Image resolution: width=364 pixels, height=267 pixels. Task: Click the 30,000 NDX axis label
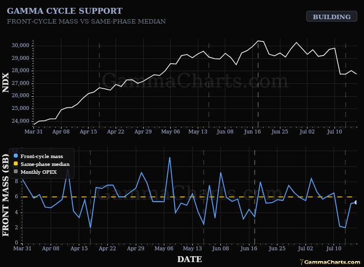(21, 45)
